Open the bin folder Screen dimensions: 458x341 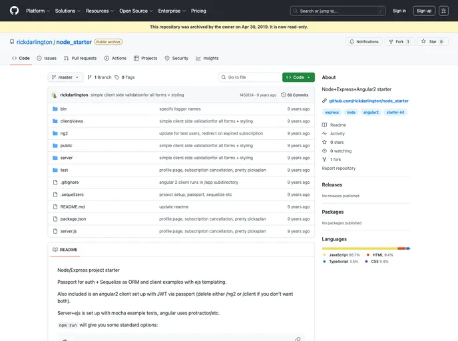(x=63, y=109)
